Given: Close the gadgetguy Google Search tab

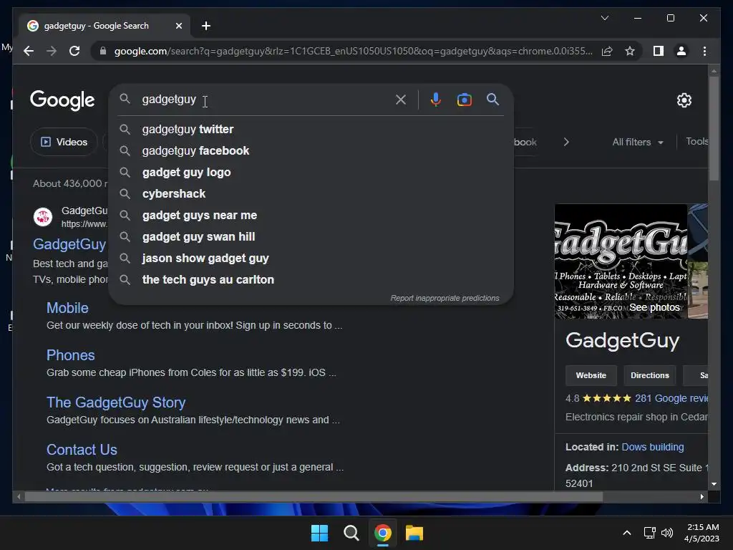Looking at the screenshot, I should coord(178,26).
